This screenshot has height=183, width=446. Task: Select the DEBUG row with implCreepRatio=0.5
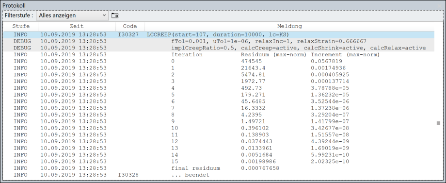219,48
